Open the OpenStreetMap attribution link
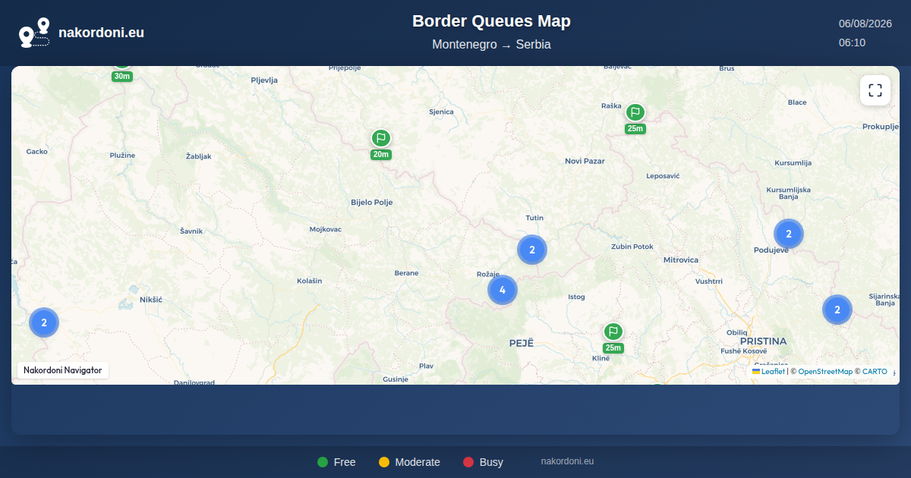911x478 pixels. point(825,372)
